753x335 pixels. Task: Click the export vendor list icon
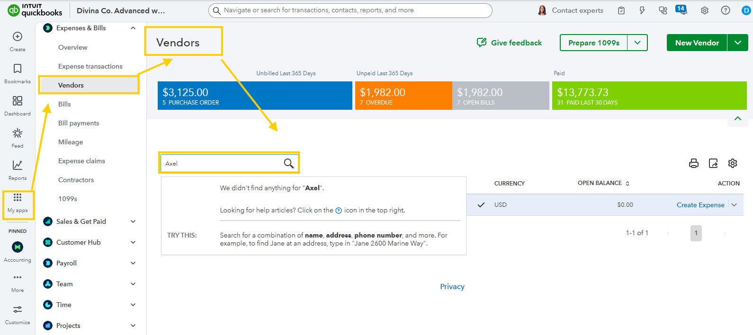(x=713, y=163)
